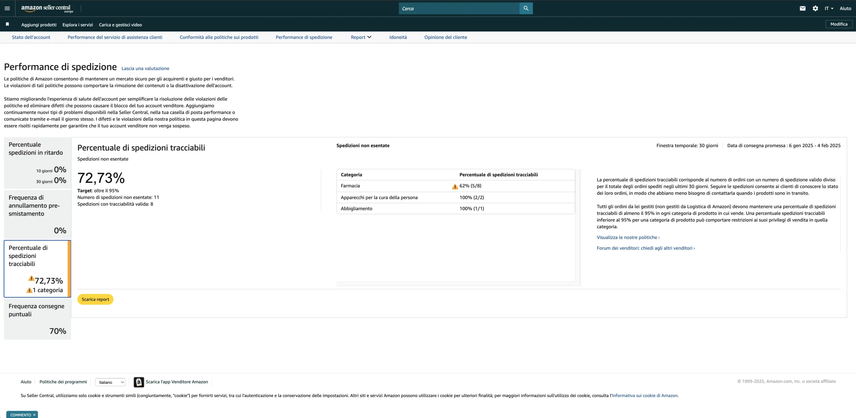
Task: Click Spedizioni con tracciabilità valida: 8 text
Action: 115,204
